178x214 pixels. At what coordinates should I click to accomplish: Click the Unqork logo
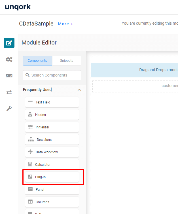[18, 7]
